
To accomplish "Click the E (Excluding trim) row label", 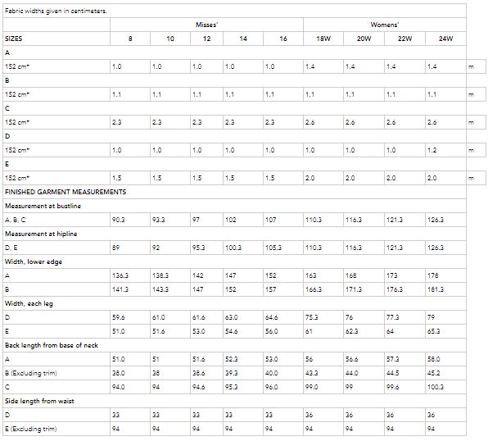I will click(x=31, y=429).
